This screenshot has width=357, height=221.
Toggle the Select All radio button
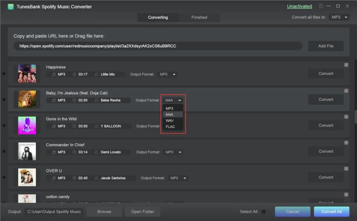pos(263,212)
